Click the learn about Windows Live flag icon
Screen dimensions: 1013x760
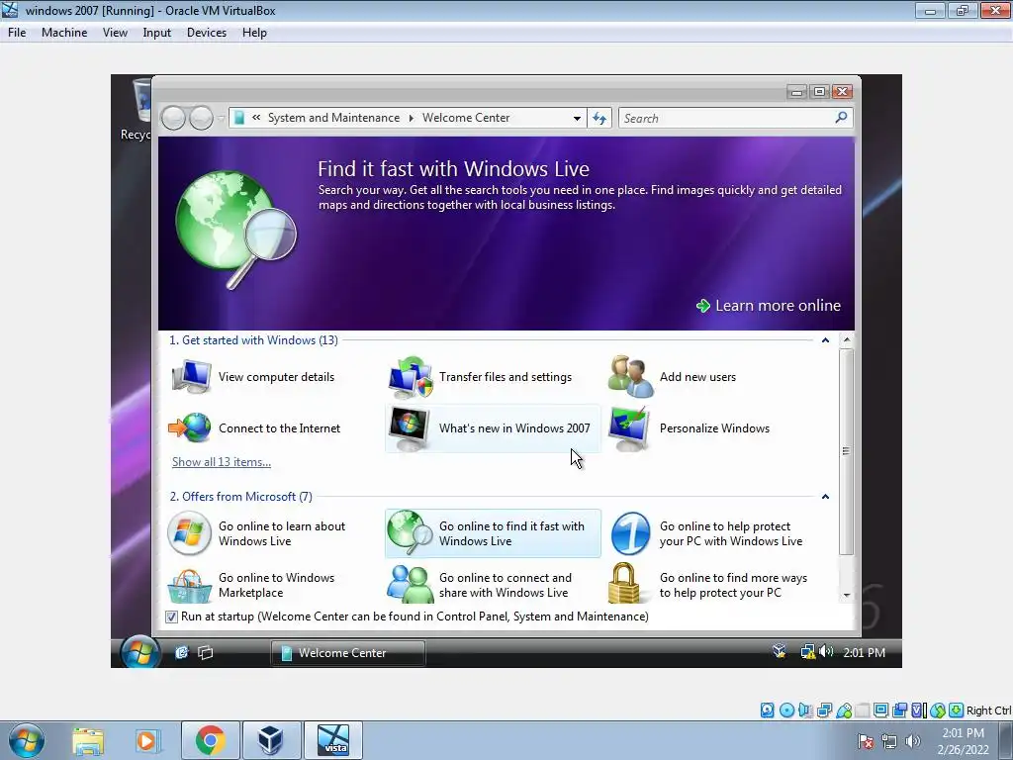189,533
